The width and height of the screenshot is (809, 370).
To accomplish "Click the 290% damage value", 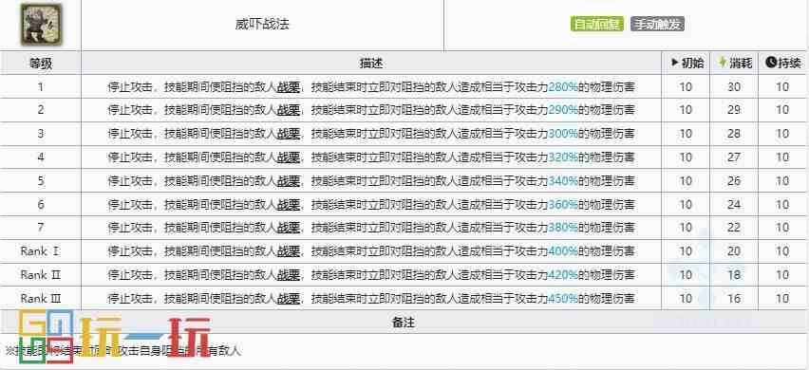I will click(x=563, y=110).
